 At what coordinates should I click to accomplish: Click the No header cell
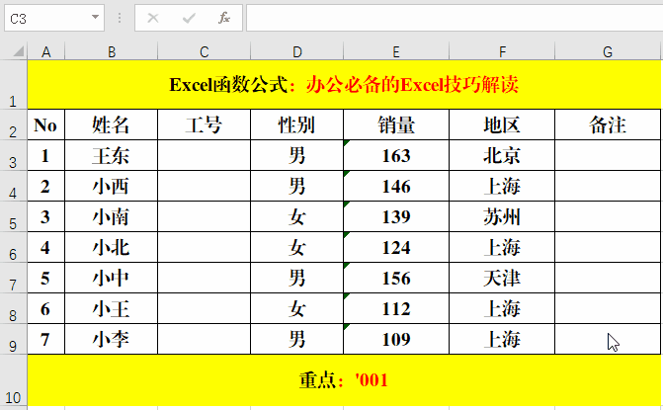(46, 124)
